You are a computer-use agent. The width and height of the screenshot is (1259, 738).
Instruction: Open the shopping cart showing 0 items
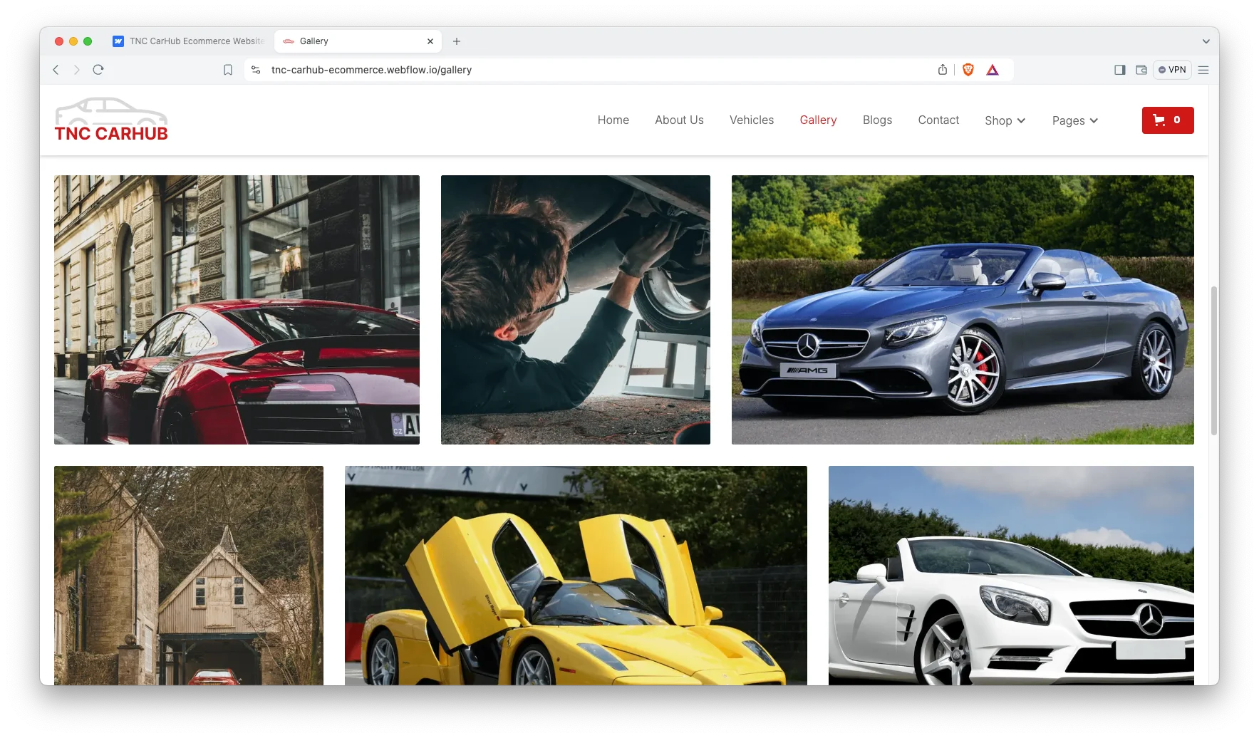coord(1168,120)
